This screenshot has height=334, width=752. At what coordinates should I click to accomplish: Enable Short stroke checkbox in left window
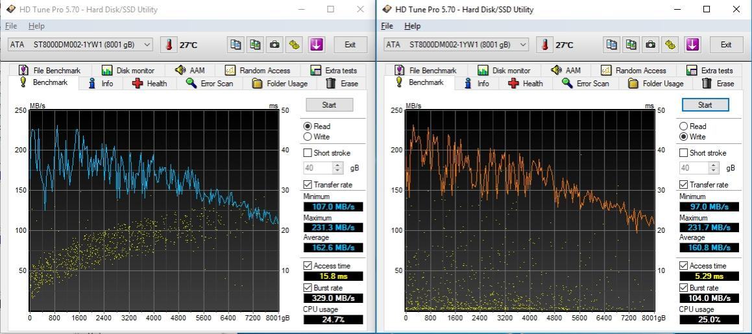(308, 153)
